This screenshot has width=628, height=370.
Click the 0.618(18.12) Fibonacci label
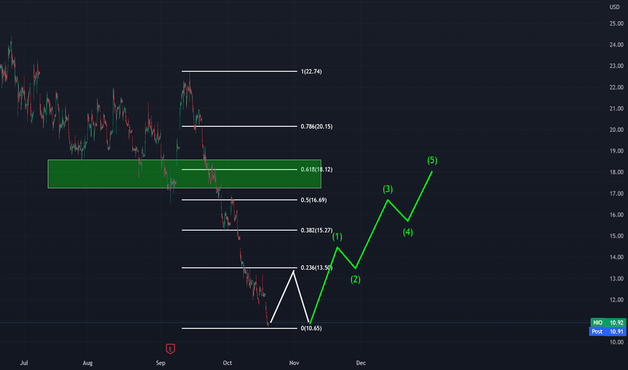click(x=317, y=170)
